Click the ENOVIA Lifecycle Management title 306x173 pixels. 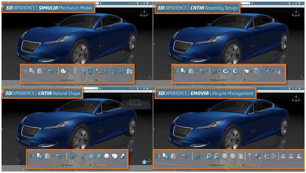tap(205, 93)
